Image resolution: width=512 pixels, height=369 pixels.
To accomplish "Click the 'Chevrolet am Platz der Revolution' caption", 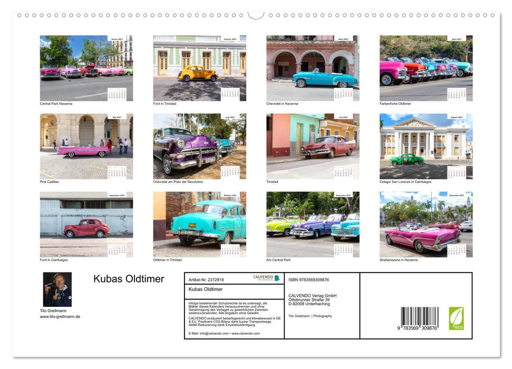I will (178, 182).
